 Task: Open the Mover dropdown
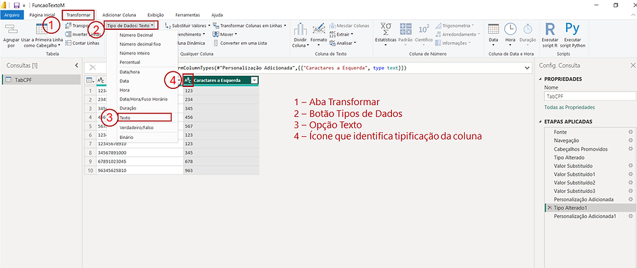[x=225, y=34]
